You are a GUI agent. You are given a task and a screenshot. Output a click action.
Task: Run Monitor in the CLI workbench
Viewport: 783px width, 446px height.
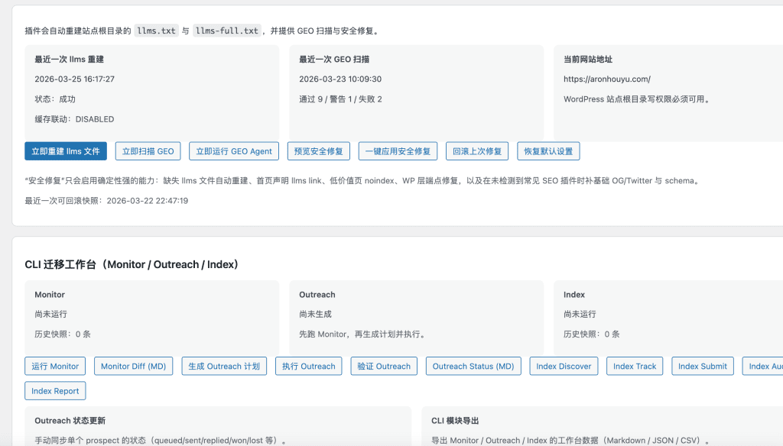coord(54,366)
